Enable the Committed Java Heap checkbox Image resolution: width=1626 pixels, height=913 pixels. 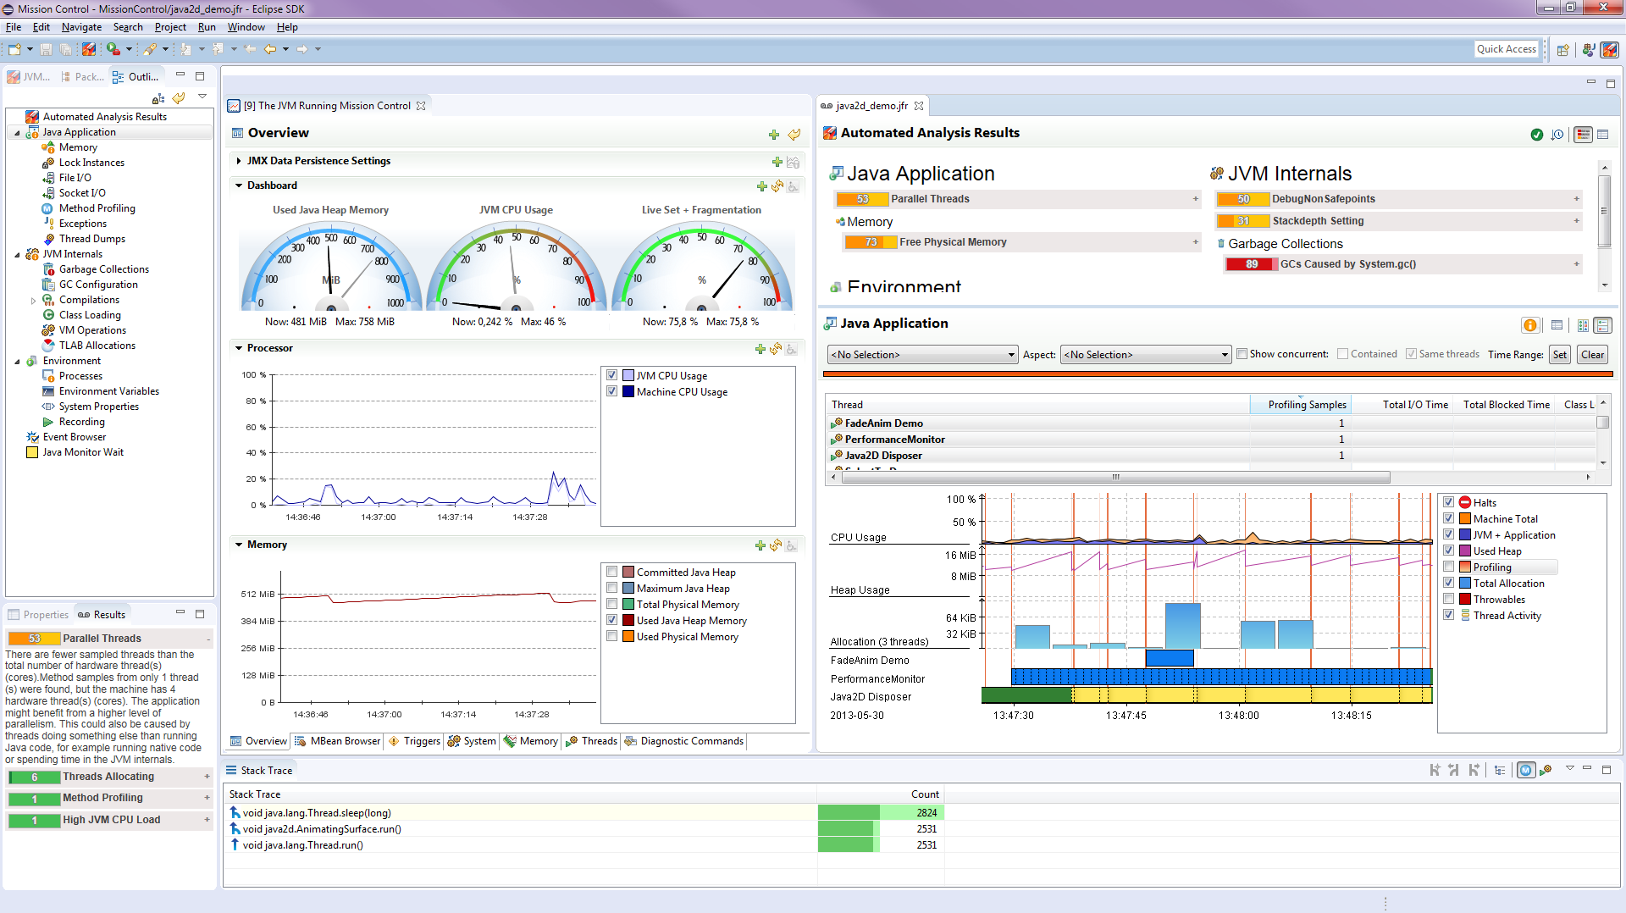[611, 573]
